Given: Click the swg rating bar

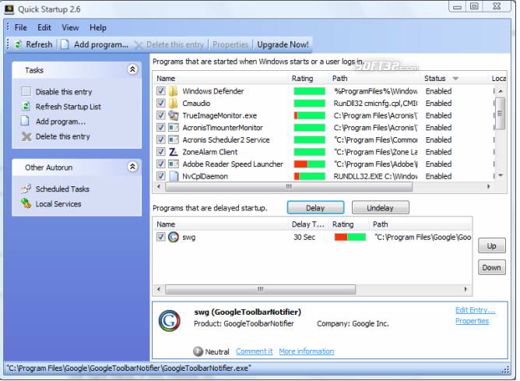Looking at the screenshot, I should pos(350,237).
